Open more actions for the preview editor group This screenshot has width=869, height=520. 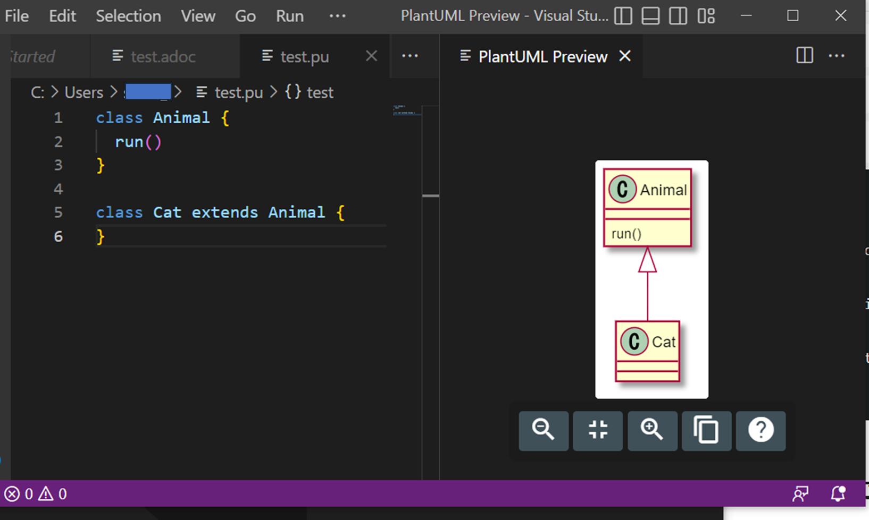(837, 55)
